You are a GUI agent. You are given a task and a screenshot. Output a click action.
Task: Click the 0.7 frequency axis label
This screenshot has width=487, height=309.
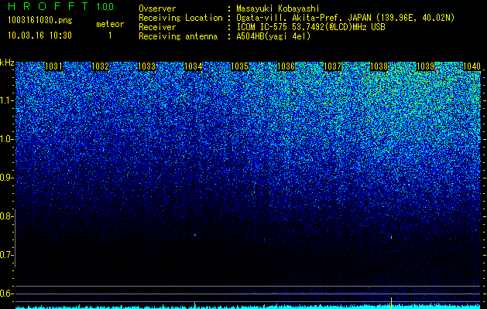click(6, 255)
